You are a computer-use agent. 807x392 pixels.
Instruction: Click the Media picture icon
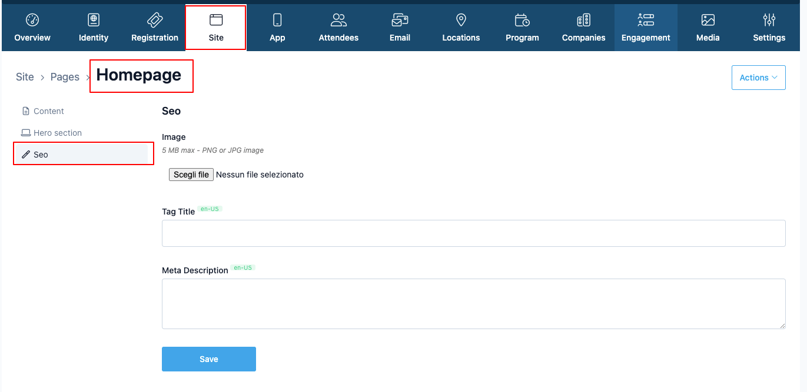pos(708,20)
